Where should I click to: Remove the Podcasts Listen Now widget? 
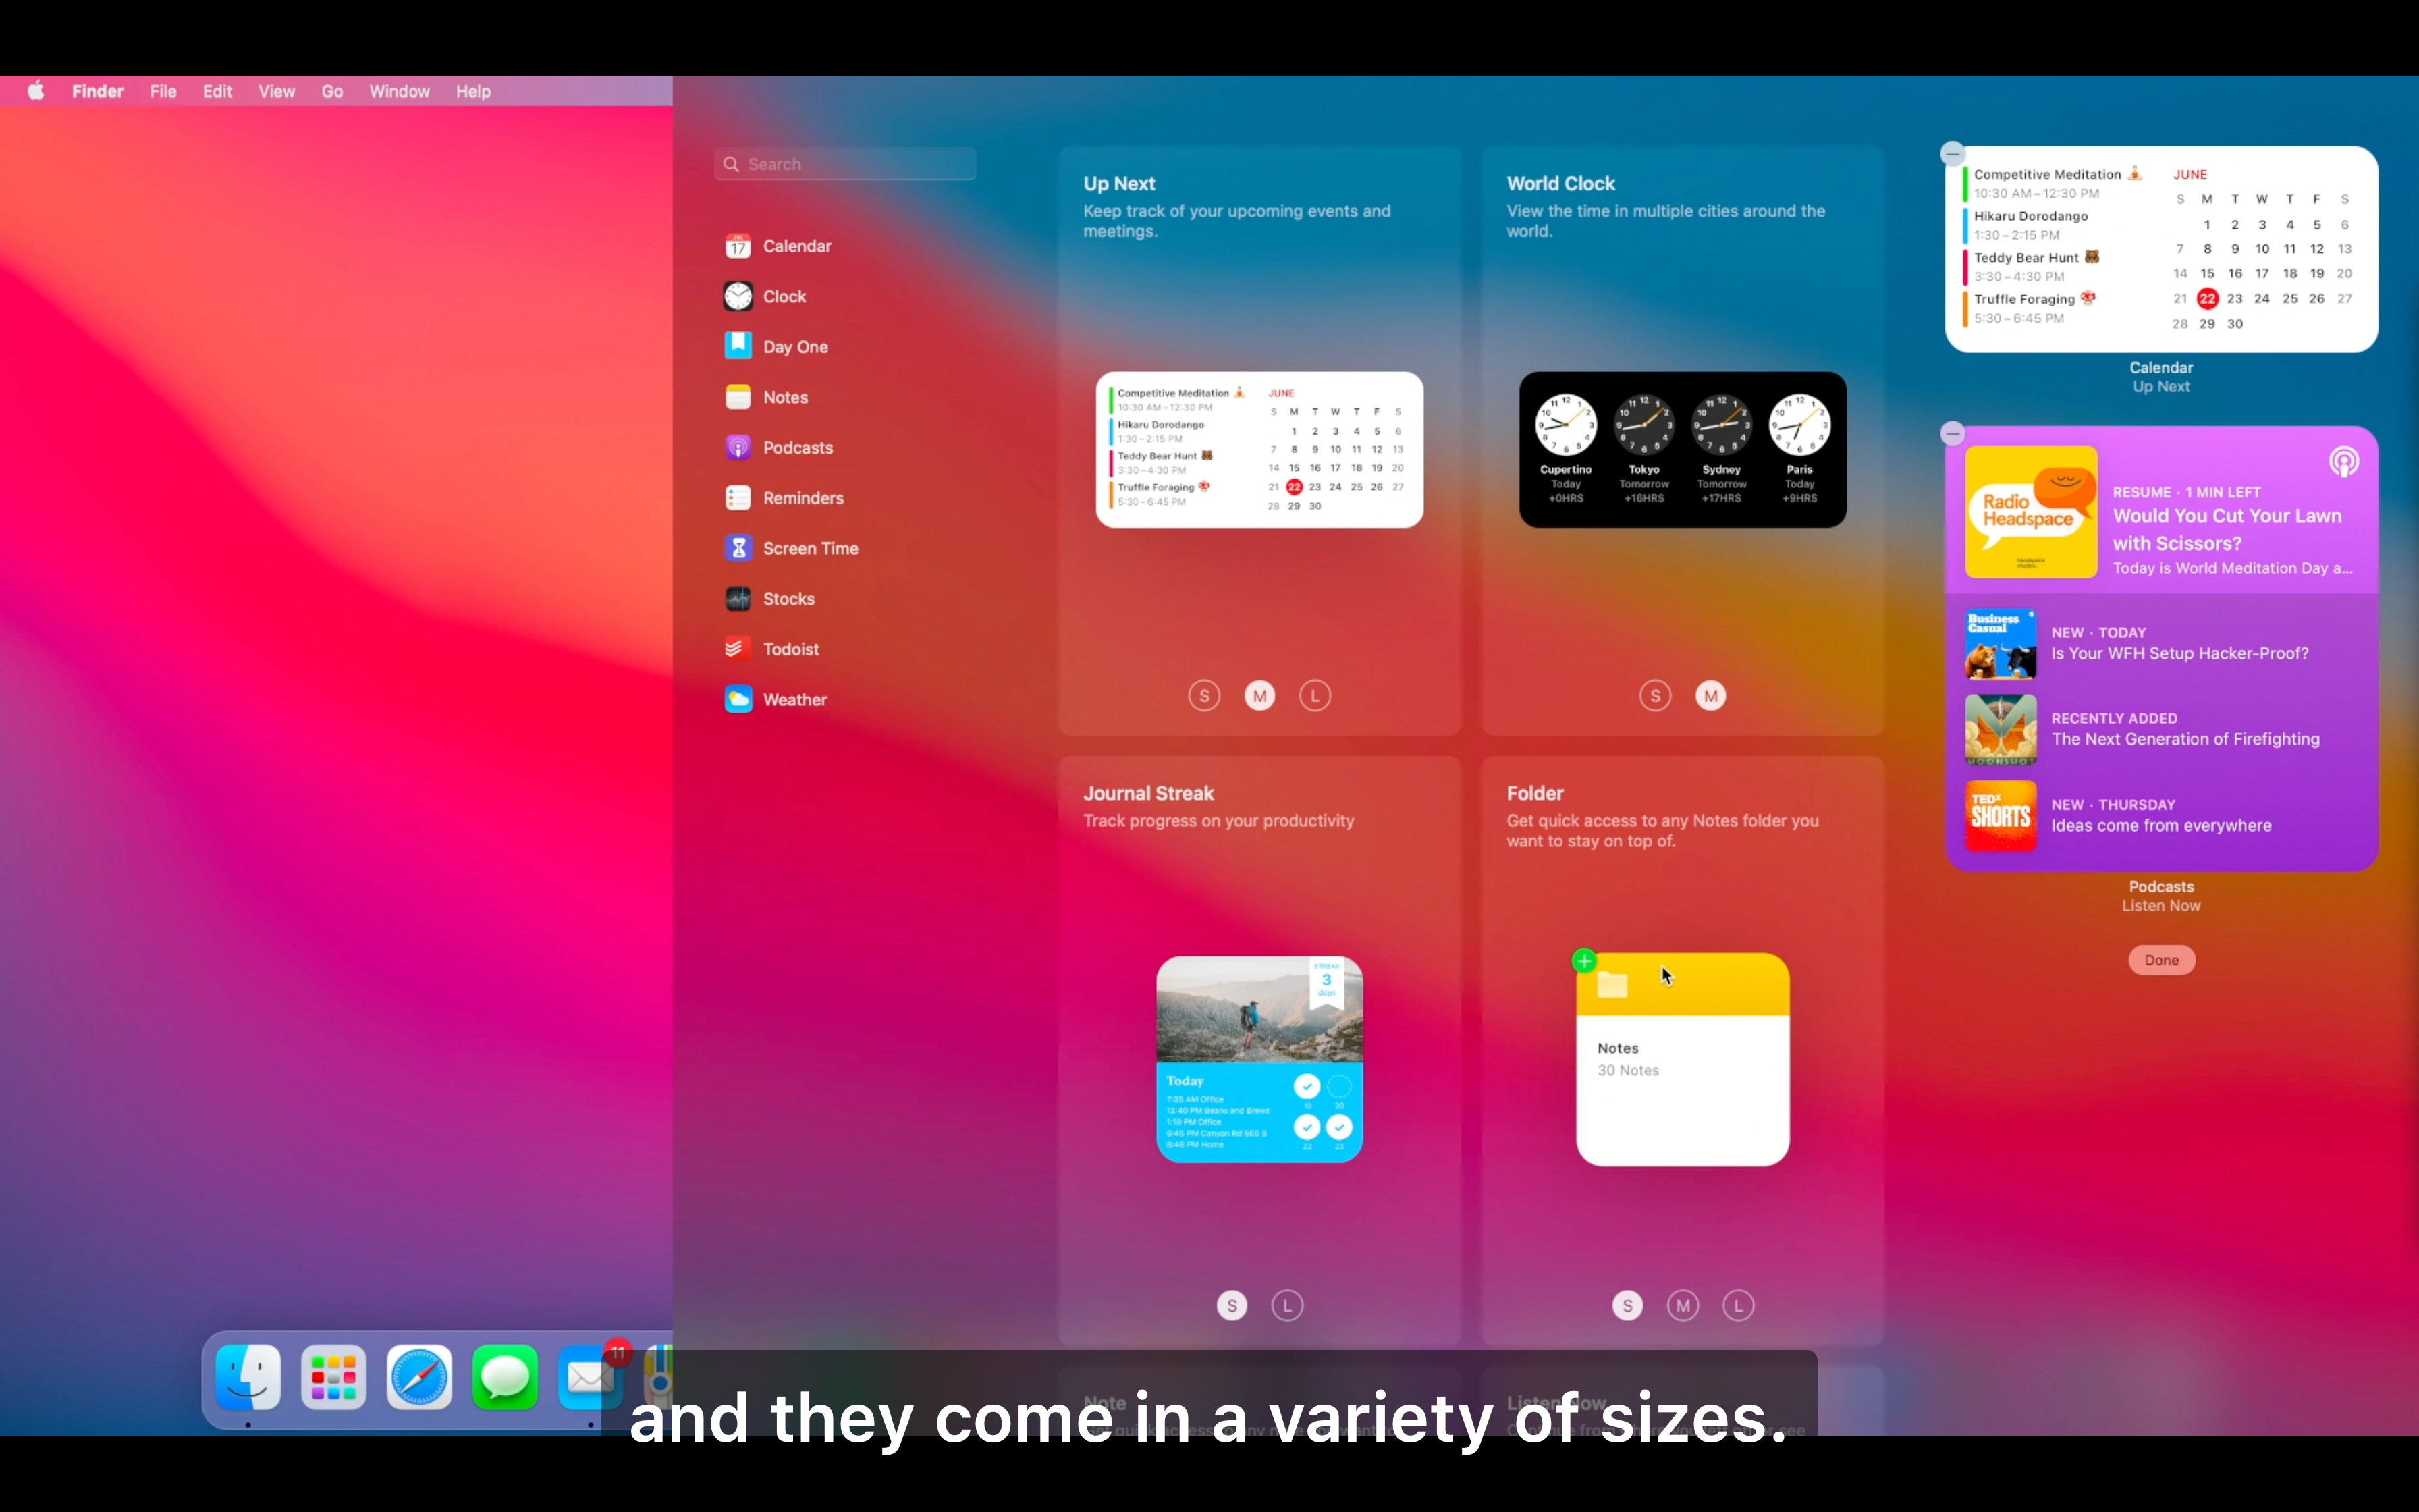(x=1952, y=434)
